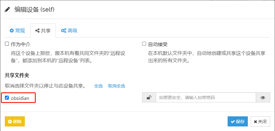Uncheck the obsidian folder checkbox

(x=7, y=98)
